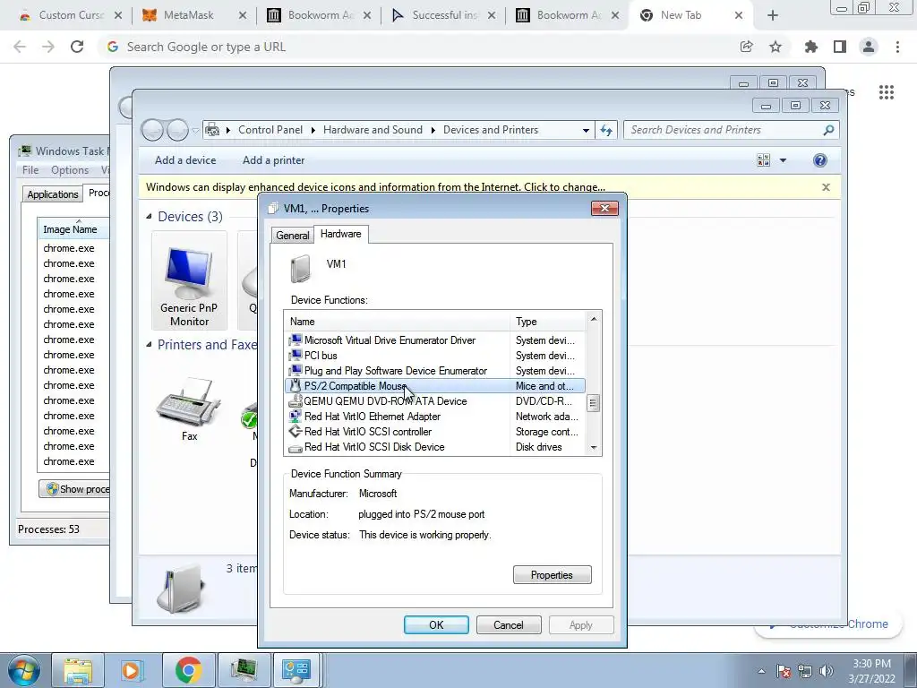Screen dimensions: 917x688
Task: Click the volume icon in system tray
Action: pyautogui.click(x=826, y=671)
